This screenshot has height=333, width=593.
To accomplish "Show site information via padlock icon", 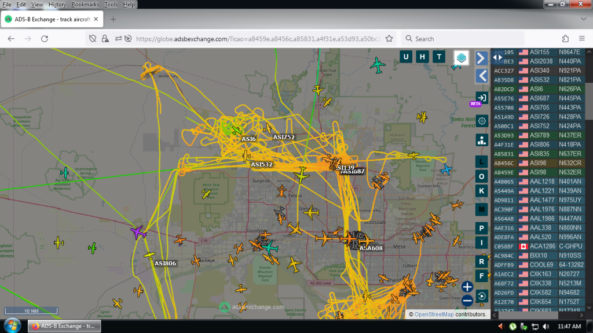I will [x=105, y=39].
